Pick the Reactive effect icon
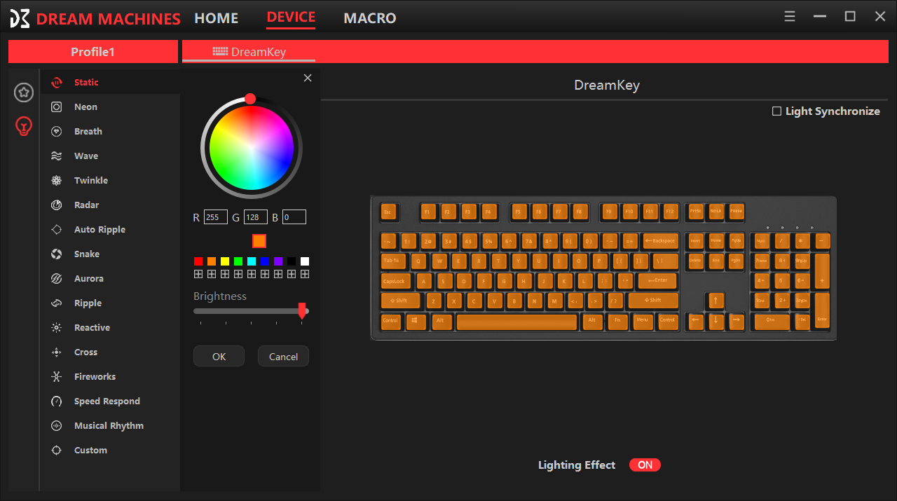The image size is (897, 501). point(57,327)
